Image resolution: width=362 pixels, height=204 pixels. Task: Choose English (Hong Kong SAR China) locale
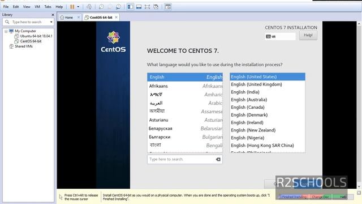click(x=268, y=146)
